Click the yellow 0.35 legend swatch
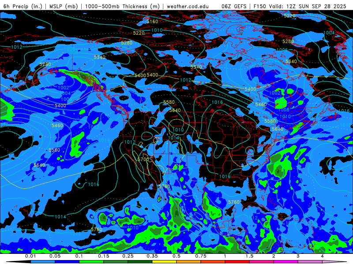 click(x=164, y=262)
